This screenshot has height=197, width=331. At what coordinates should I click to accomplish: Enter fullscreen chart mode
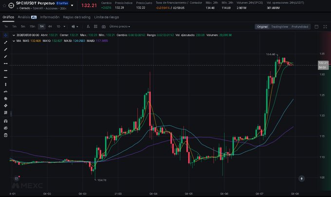click(x=325, y=27)
